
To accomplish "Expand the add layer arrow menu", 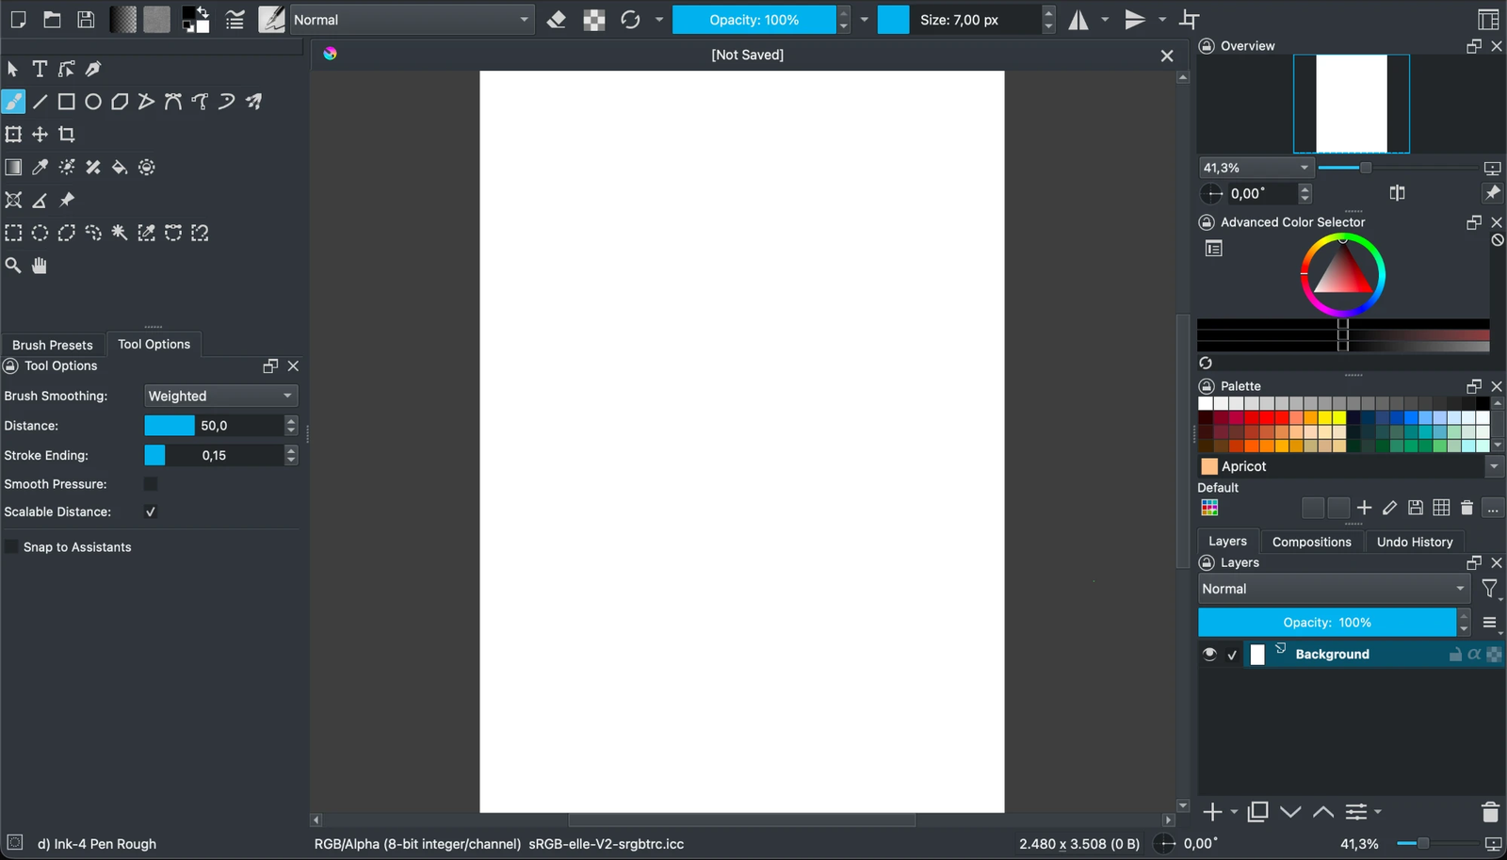I will 1234,812.
